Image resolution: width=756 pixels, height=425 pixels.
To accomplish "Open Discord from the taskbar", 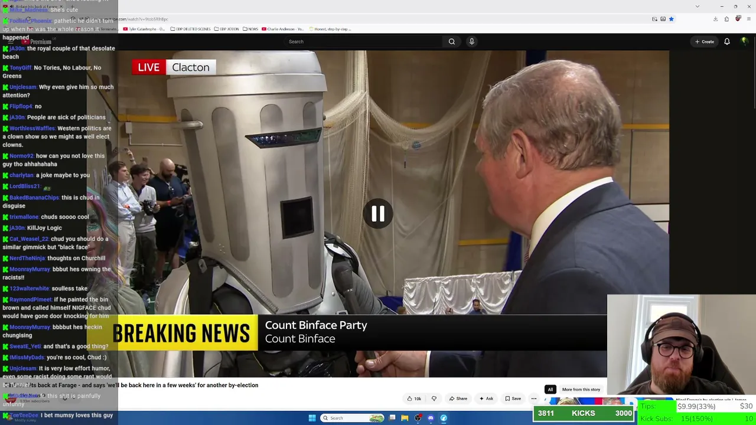I will pos(431,418).
